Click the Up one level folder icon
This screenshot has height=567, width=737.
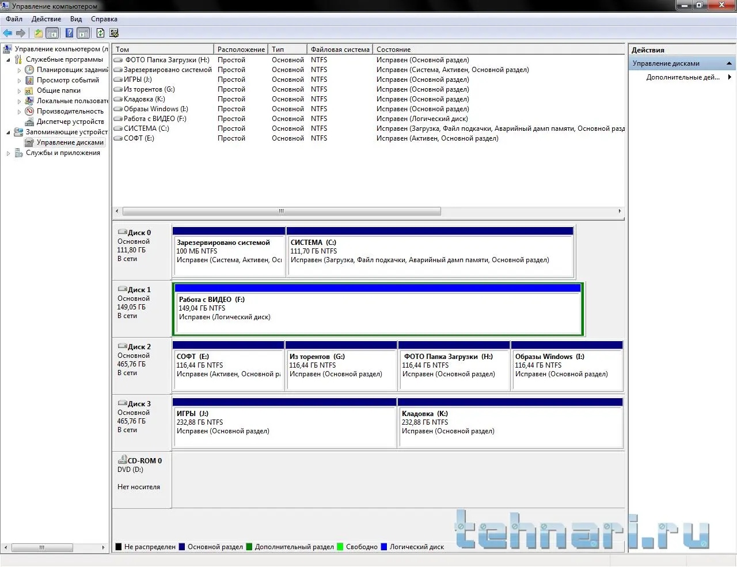tap(38, 33)
